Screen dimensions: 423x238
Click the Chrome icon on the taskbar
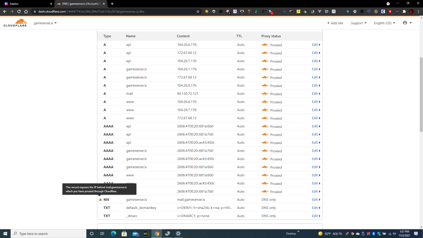click(x=157, y=234)
